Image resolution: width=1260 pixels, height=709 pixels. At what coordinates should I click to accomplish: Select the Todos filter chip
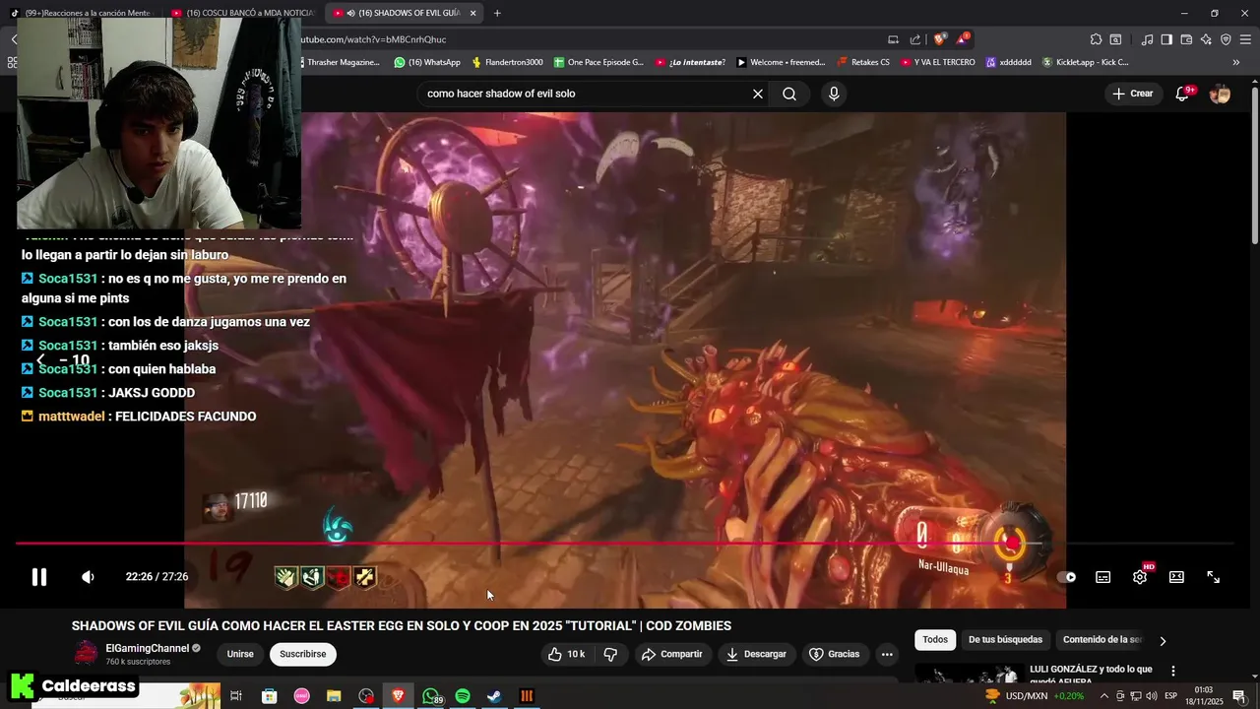click(935, 640)
